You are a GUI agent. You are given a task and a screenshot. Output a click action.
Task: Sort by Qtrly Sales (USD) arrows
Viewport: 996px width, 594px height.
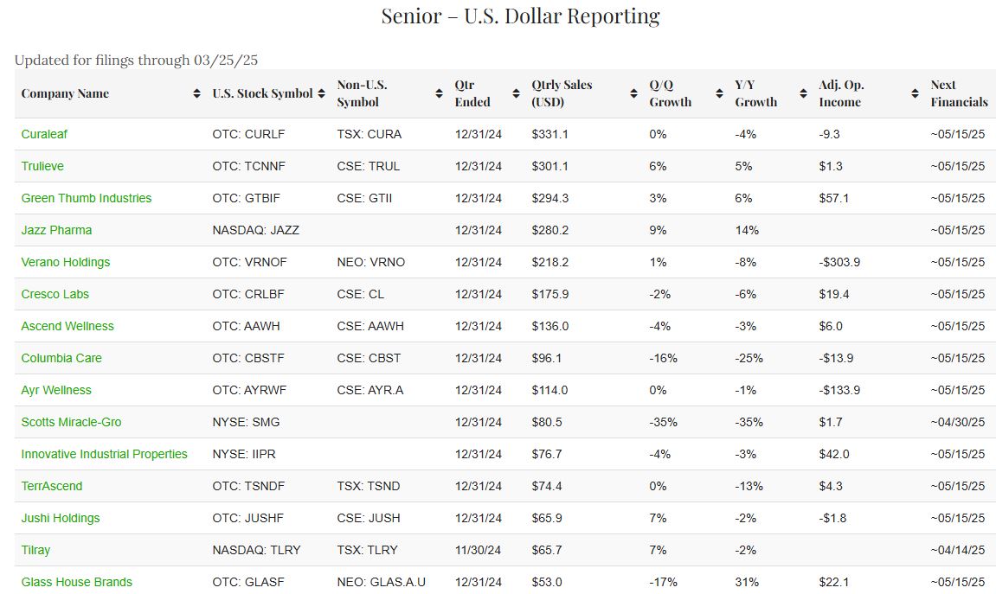click(x=633, y=93)
